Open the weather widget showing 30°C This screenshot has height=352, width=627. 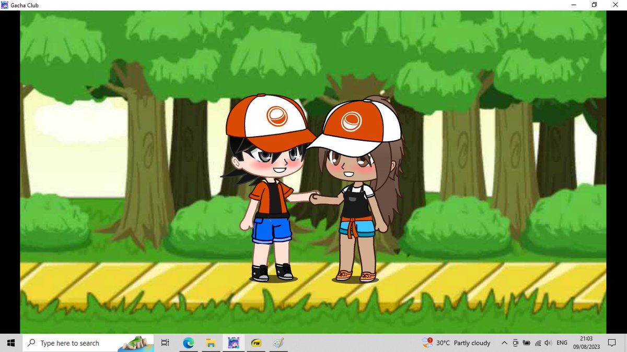click(456, 343)
